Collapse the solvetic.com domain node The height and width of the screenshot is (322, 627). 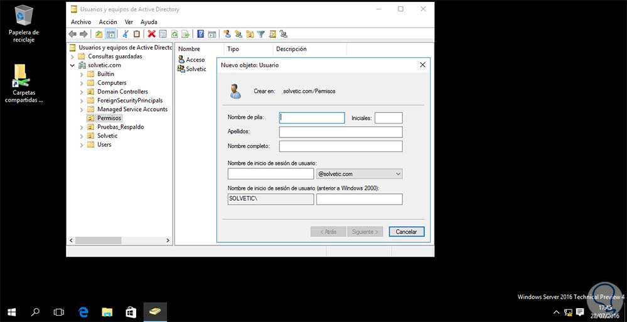point(72,65)
